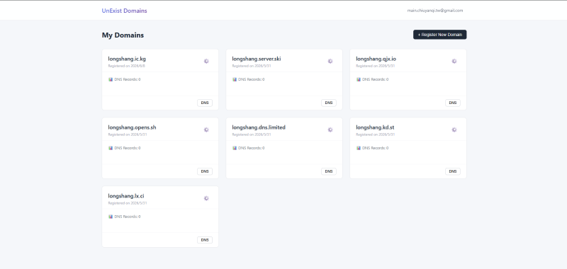Click Register New Domain button
The image size is (567, 269).
pos(439,35)
